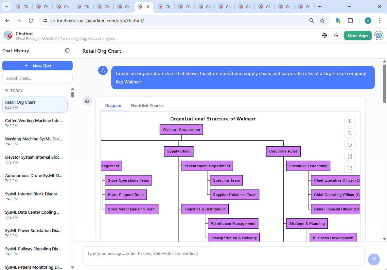Screen dimensions: 387x270
Task: Zoom in on the org chart diagram
Action: (x=350, y=121)
